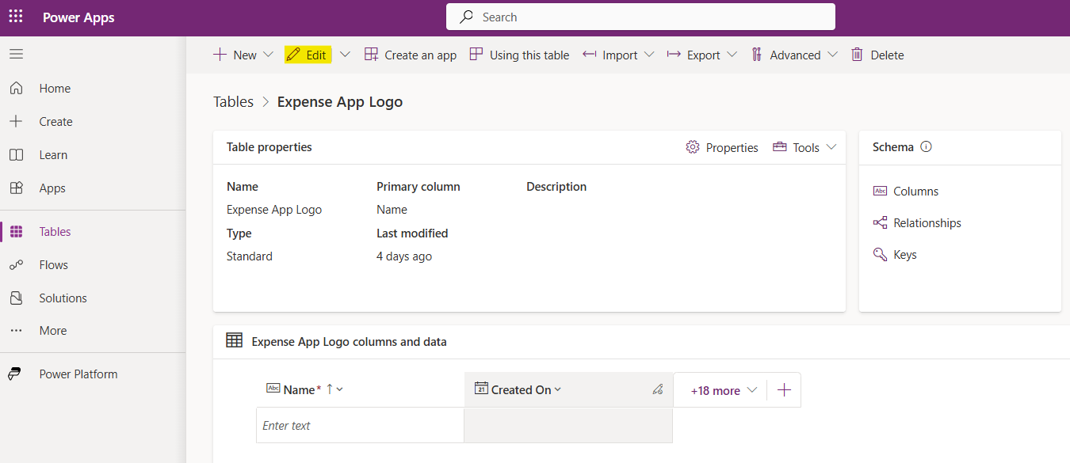Open the Advanced menu

coord(794,55)
